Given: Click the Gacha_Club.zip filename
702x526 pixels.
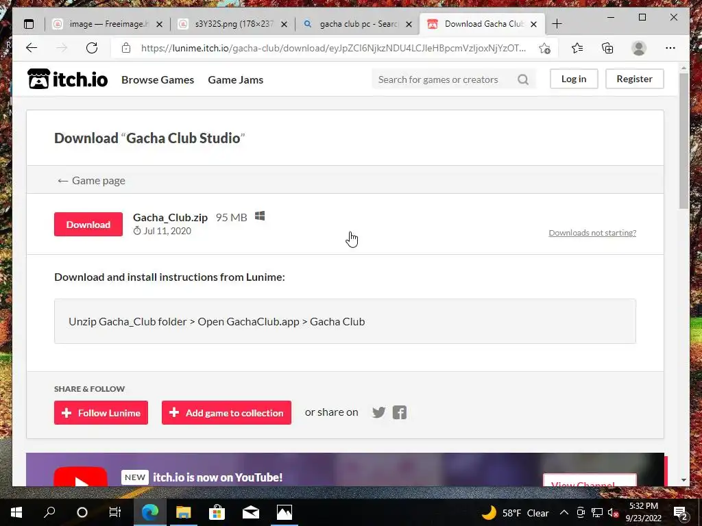Looking at the screenshot, I should pyautogui.click(x=170, y=217).
